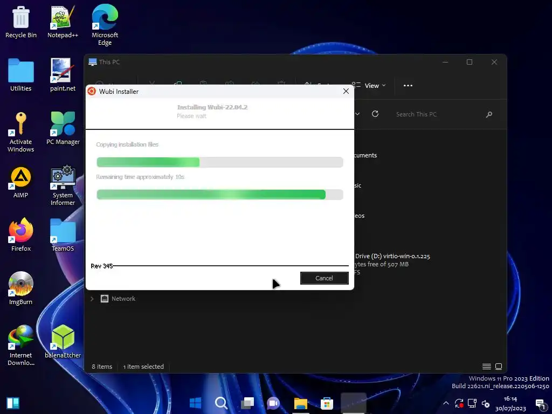Launch balenaEtcher from the desktop
552x414 pixels.
click(63, 342)
